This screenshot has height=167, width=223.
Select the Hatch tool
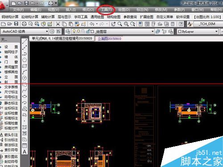click(x=25, y=127)
